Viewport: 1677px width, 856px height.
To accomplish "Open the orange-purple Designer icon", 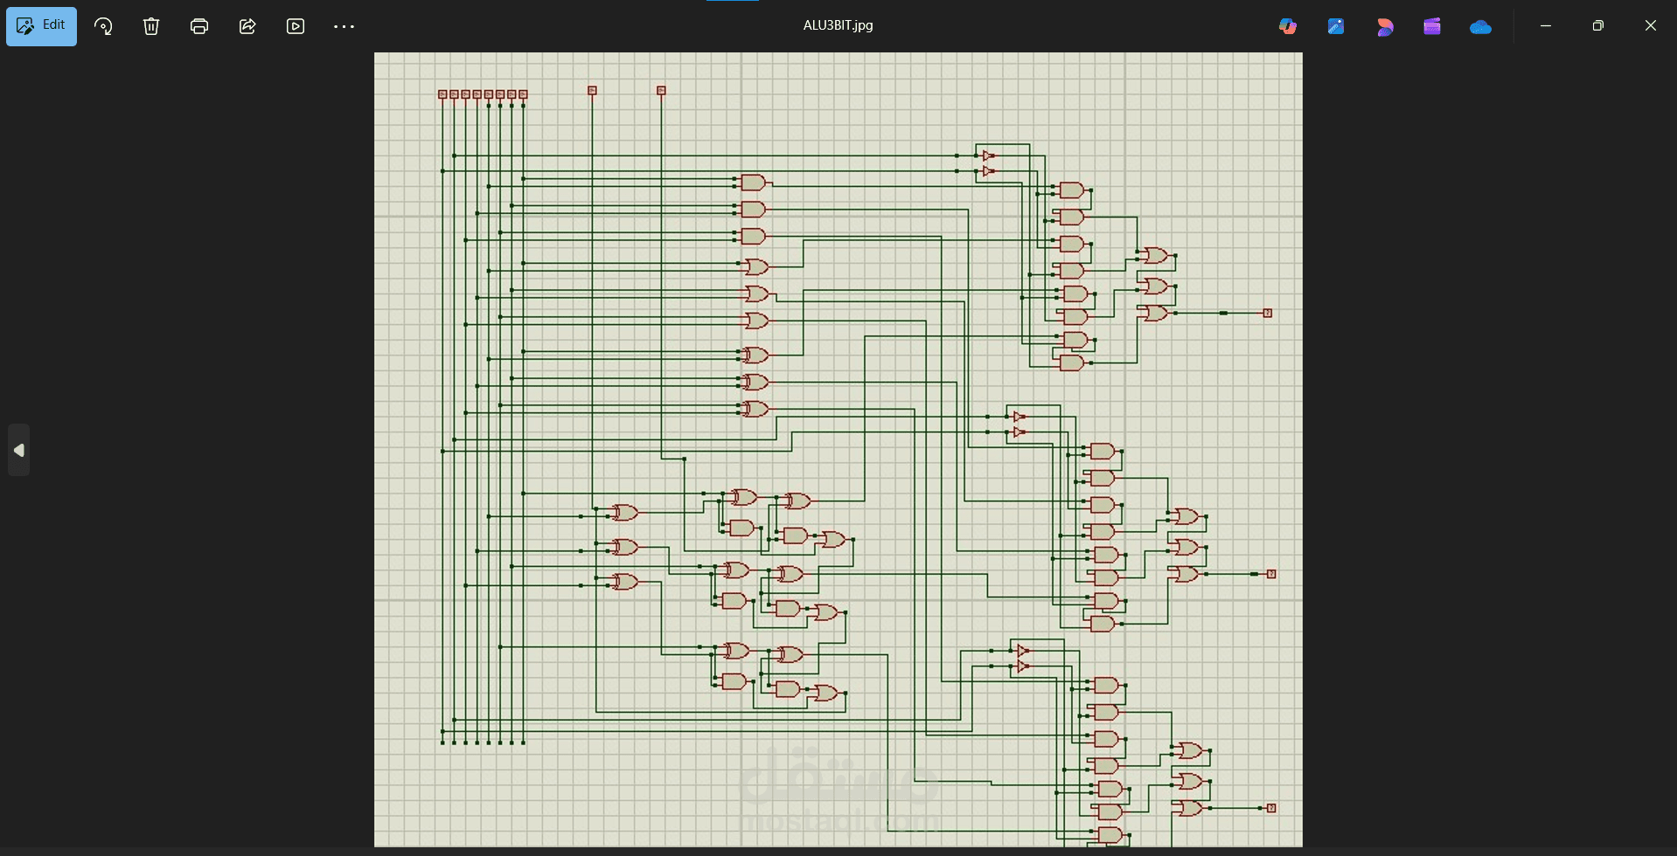I will point(1384,26).
